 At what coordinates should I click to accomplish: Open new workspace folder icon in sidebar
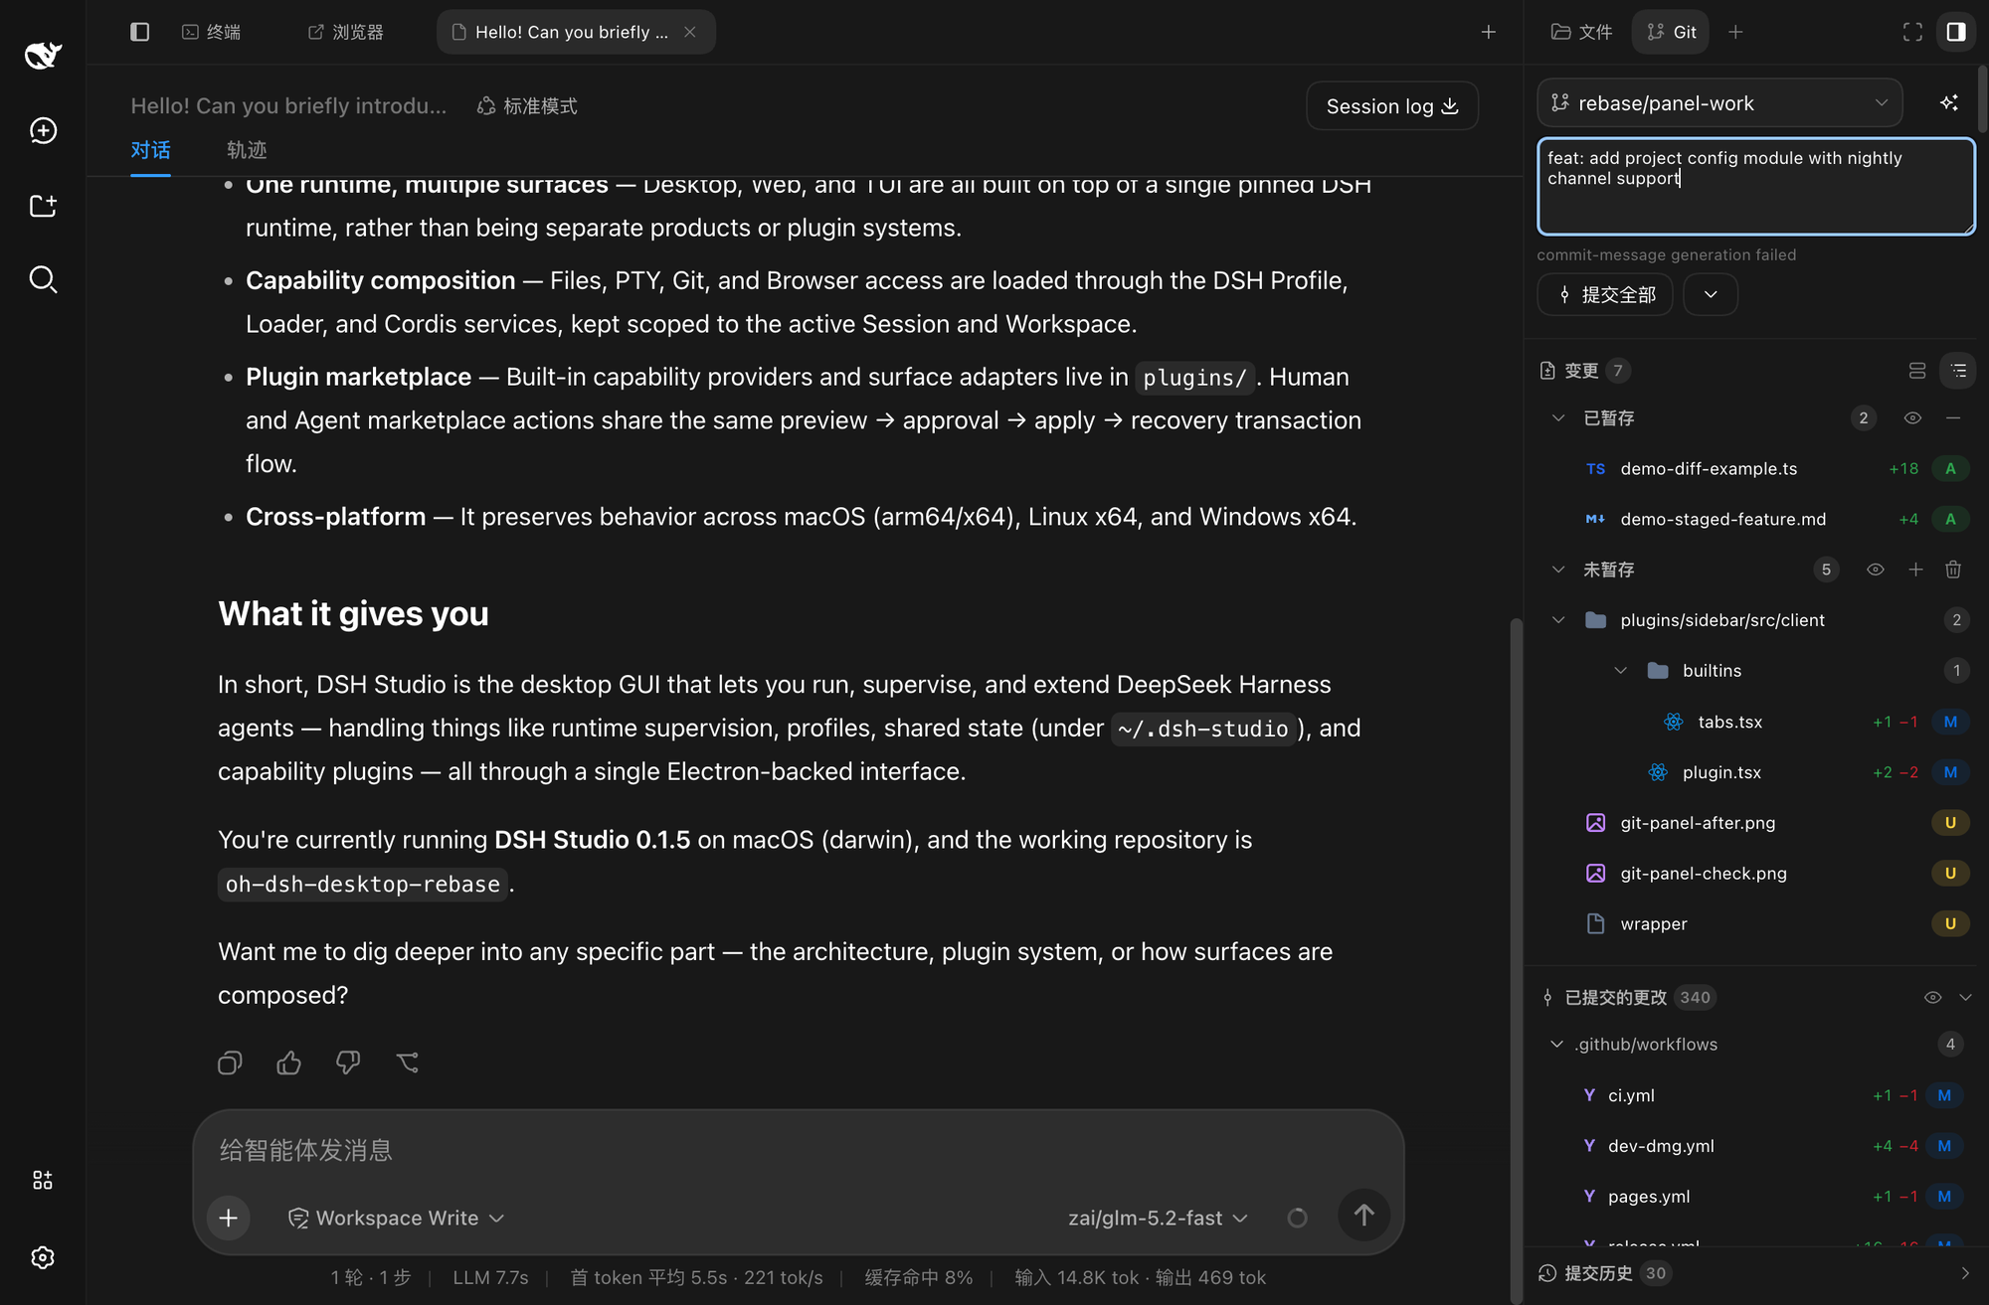(43, 206)
